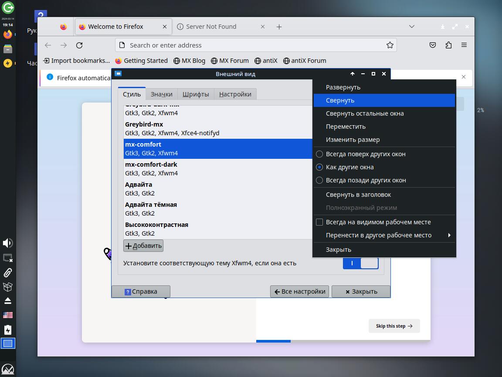Click the eject devices panel icon

8,301
